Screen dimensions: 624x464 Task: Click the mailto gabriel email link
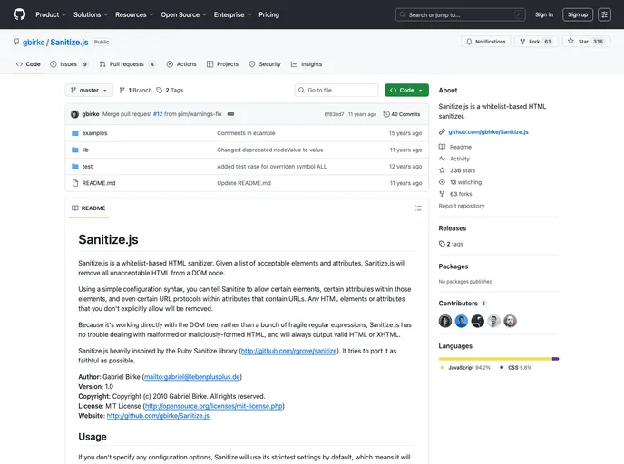click(192, 376)
